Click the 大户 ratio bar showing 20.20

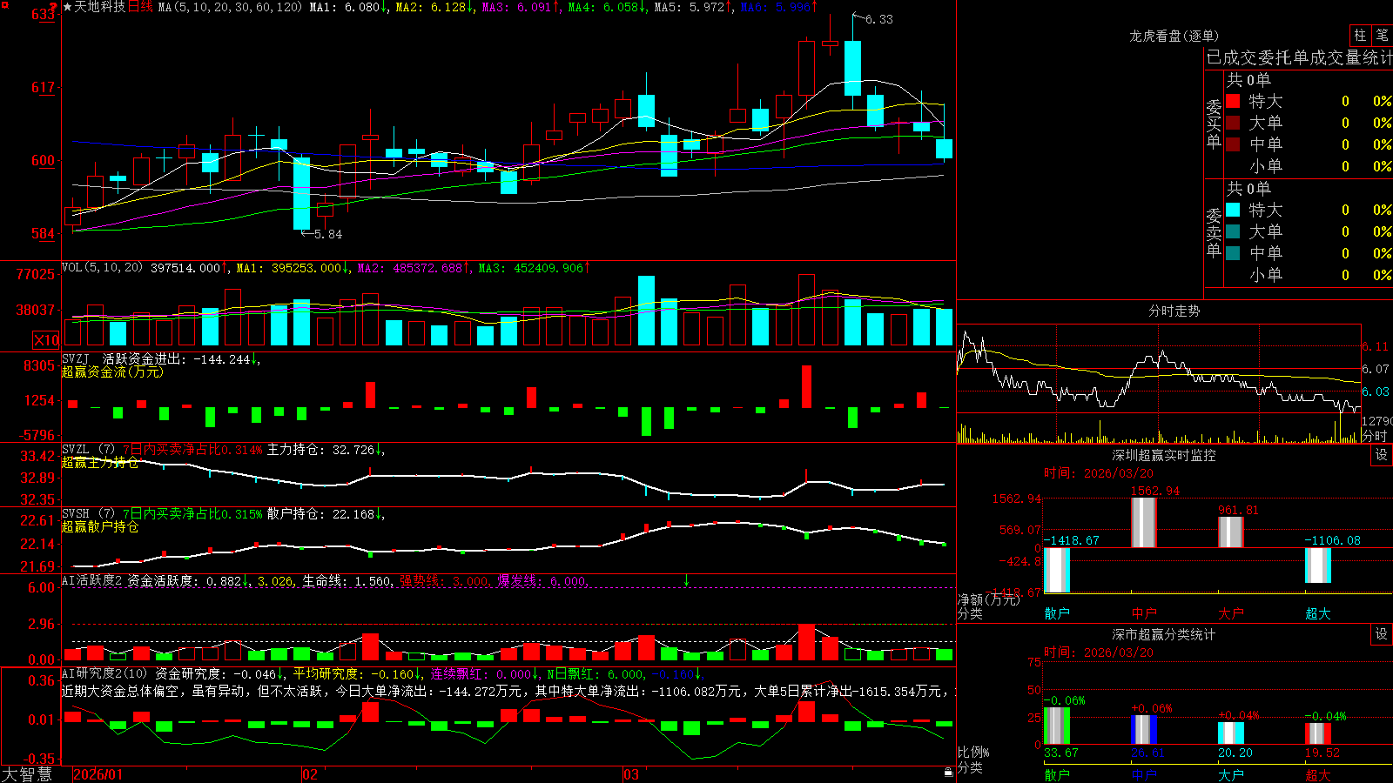click(x=1230, y=733)
